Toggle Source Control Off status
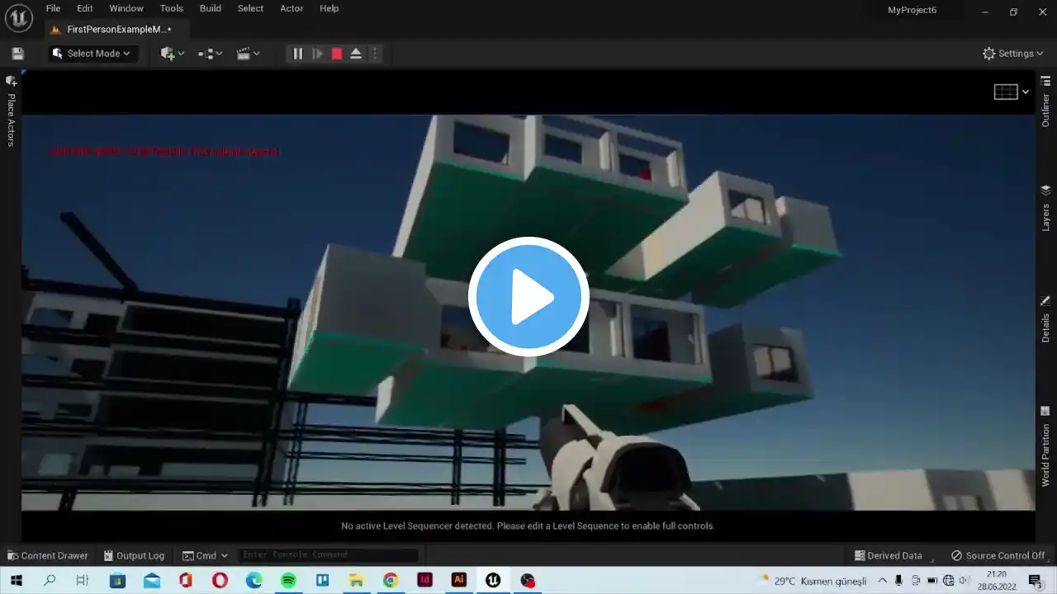 (998, 556)
